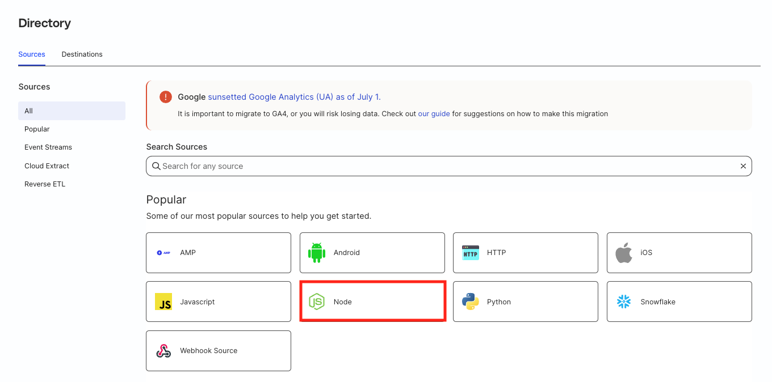Click the green Android robot icon
Viewport: 772px width, 382px height.
[317, 253]
